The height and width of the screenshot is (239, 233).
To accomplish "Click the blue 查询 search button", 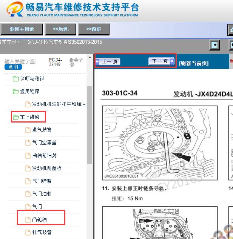I will pos(13,67).
